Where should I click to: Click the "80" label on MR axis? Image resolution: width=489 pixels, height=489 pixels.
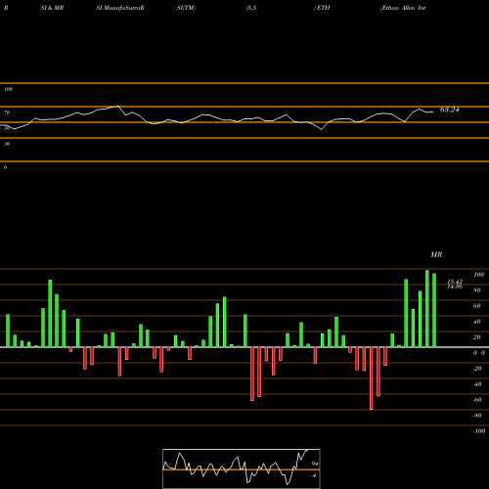pos(477,290)
